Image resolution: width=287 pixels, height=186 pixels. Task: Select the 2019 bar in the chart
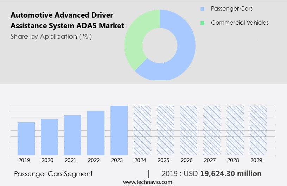click(x=26, y=138)
